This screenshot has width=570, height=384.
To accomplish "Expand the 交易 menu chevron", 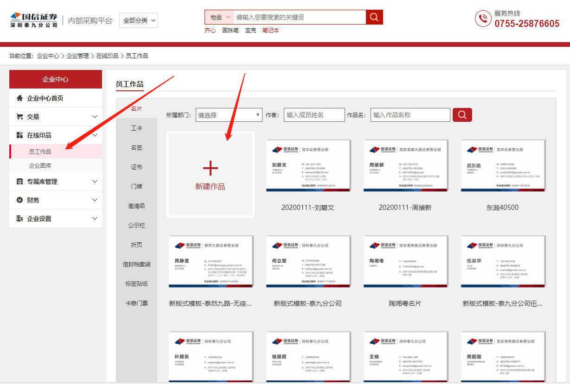I will click(x=95, y=117).
